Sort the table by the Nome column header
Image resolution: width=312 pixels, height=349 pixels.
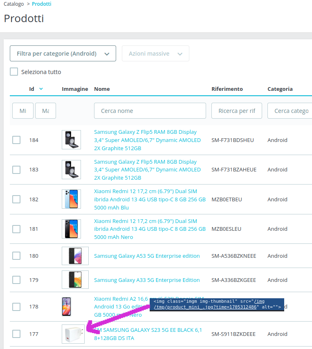(x=102, y=89)
